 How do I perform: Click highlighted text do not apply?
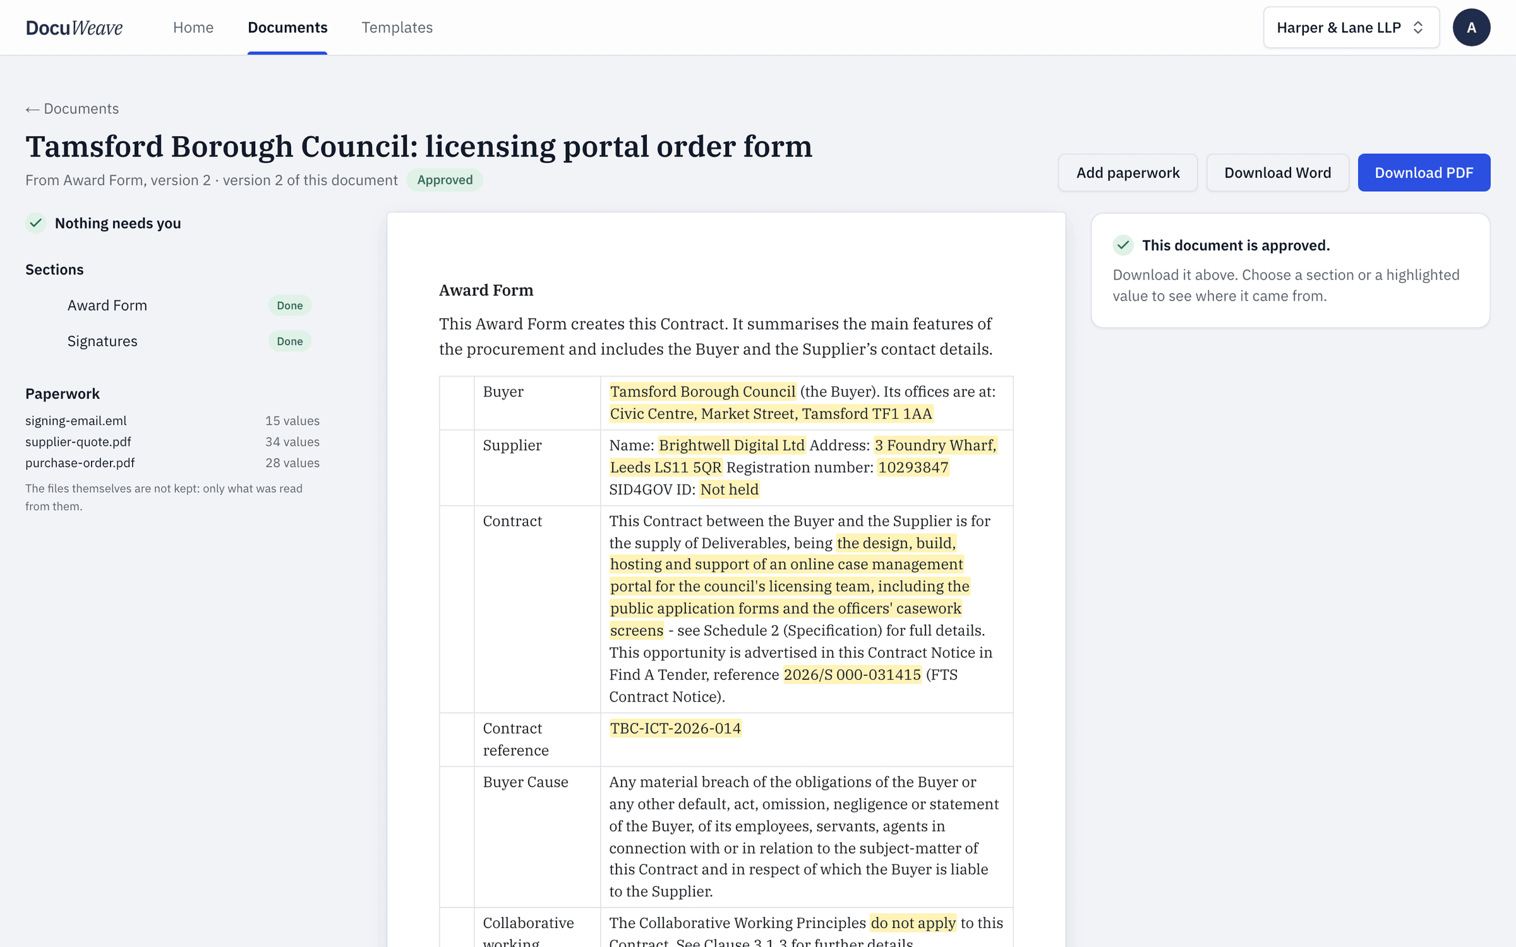(913, 923)
